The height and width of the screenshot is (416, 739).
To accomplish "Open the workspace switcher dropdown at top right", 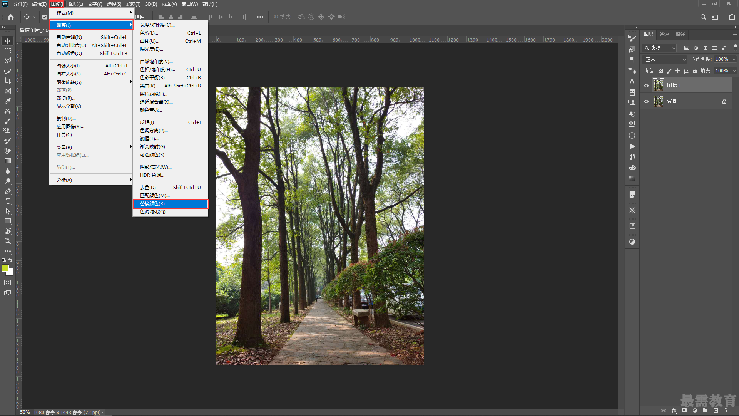I will click(717, 17).
